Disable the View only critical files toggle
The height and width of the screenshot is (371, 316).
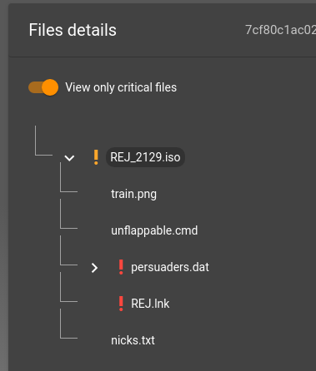43,87
